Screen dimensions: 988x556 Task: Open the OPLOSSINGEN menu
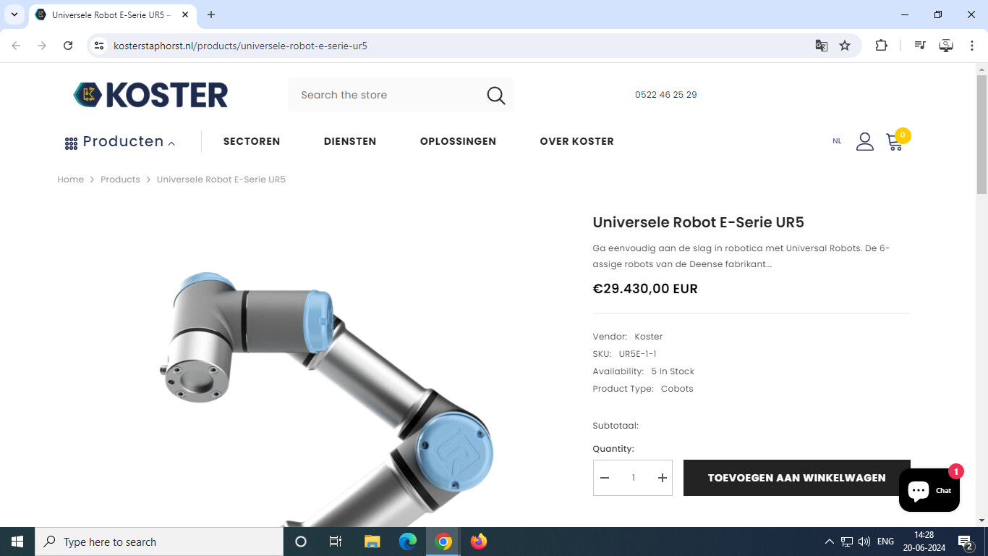pos(458,141)
